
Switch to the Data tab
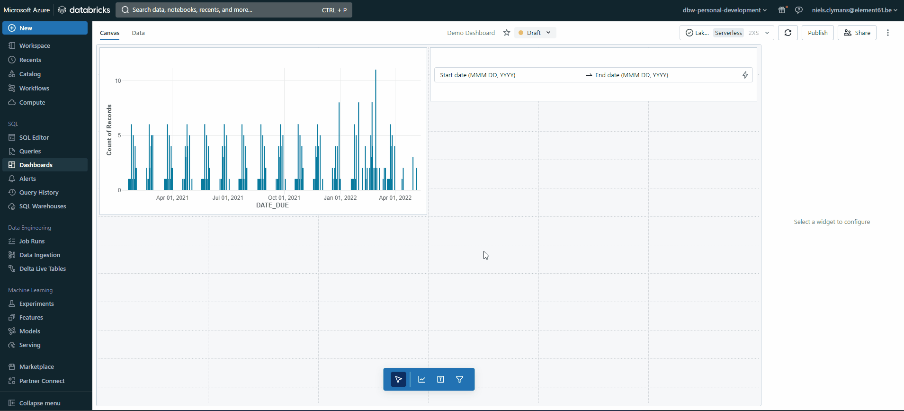[x=138, y=33]
